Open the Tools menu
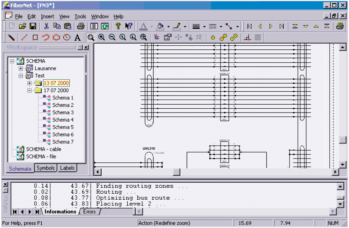Image resolution: width=349 pixels, height=228 pixels. tap(80, 16)
